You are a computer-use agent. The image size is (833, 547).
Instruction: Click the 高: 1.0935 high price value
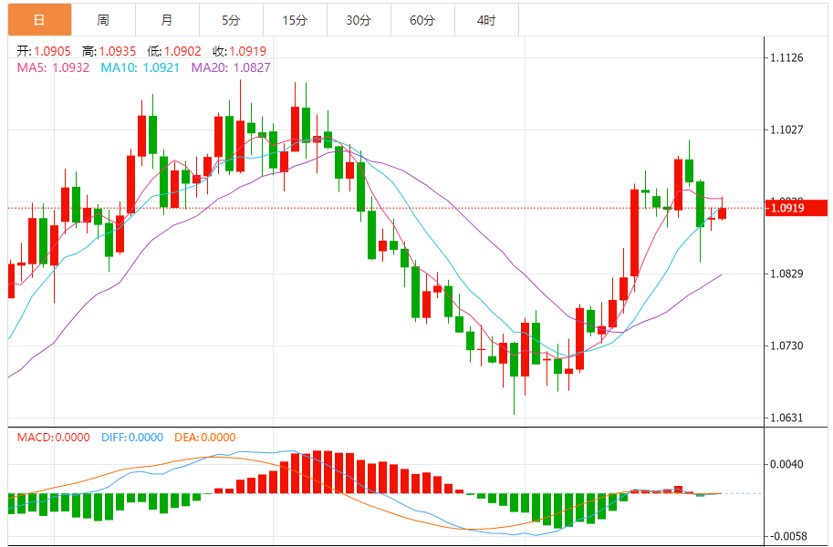coord(109,51)
